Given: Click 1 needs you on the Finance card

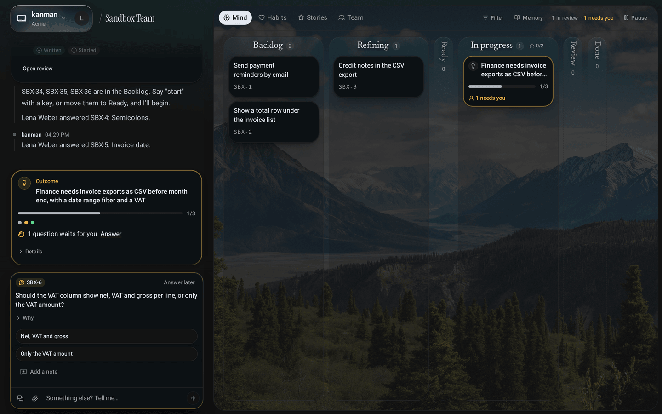Looking at the screenshot, I should click(487, 98).
